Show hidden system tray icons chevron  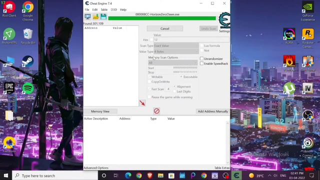tap(269, 175)
